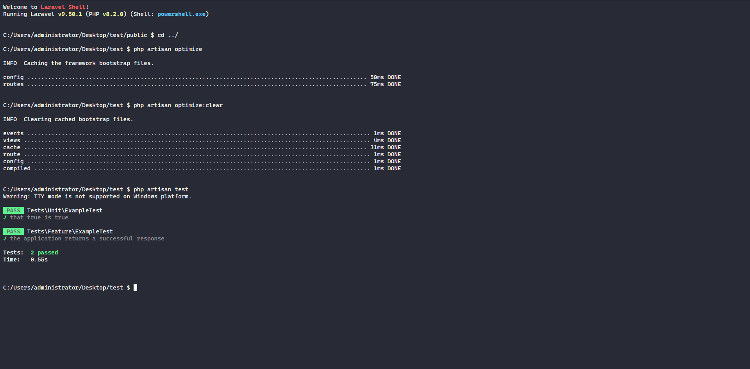Click PASS badge beside Tests\Unit\ExampleTest
Image resolution: width=750 pixels, height=369 pixels.
click(13, 210)
